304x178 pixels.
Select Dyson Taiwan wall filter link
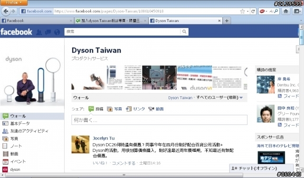[x=180, y=98]
